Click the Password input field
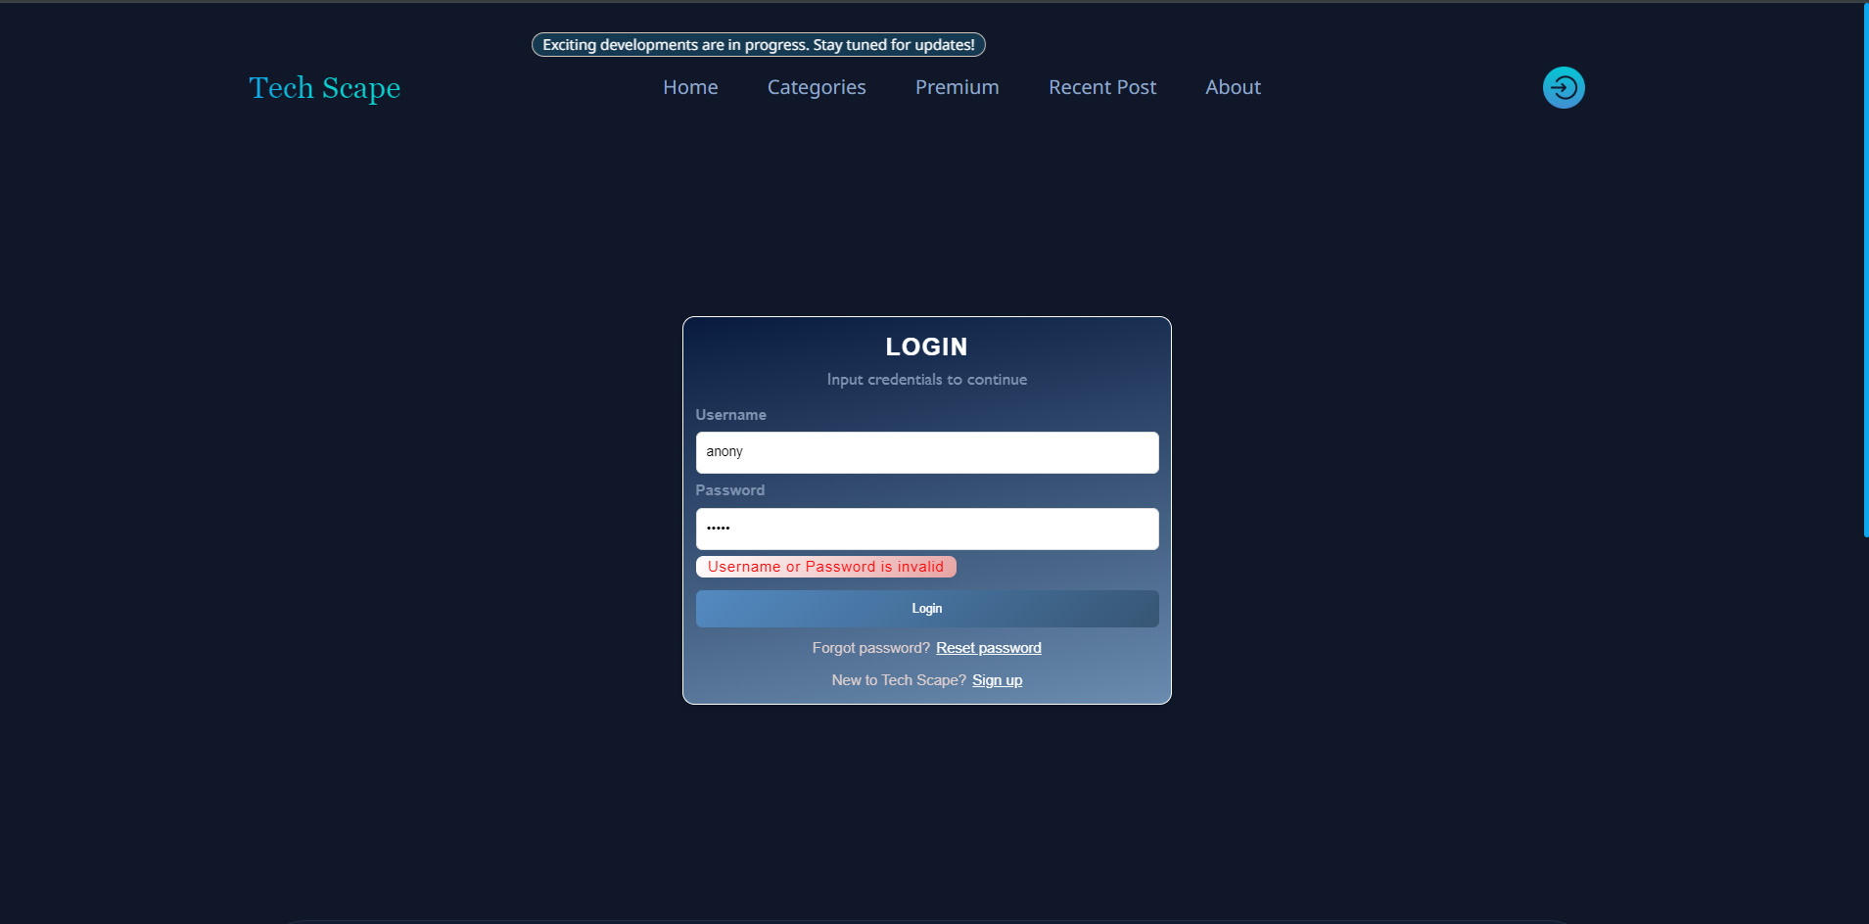 point(927,529)
